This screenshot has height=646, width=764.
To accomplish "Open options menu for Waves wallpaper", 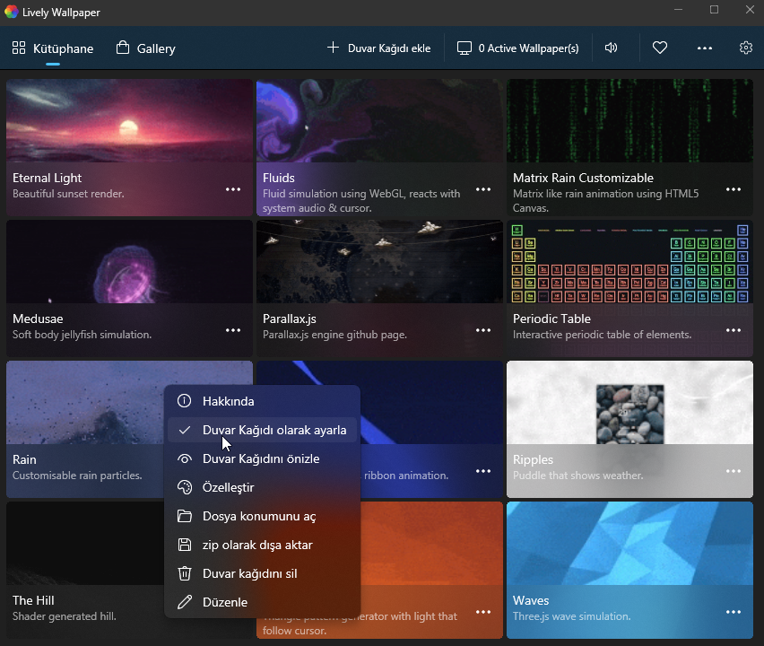I will 734,612.
